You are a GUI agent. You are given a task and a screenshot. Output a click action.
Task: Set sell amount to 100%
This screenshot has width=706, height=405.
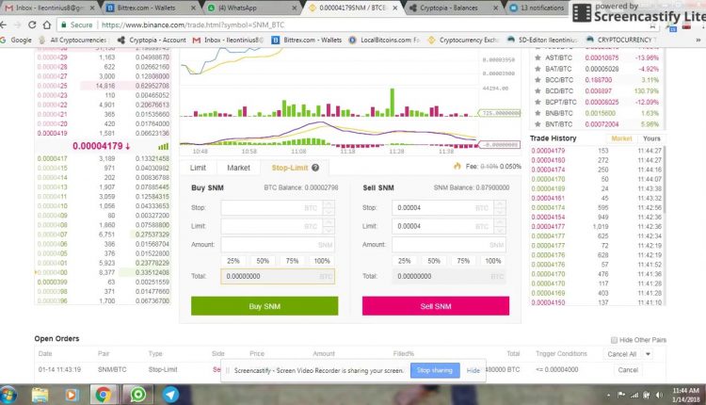click(x=492, y=261)
